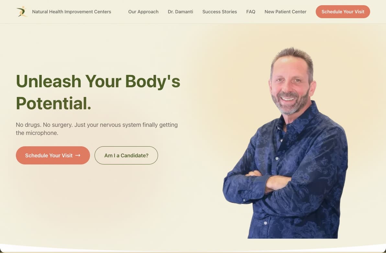Click the word microphone in the tagline
Screen dimensions: 386x253
tap(41, 133)
